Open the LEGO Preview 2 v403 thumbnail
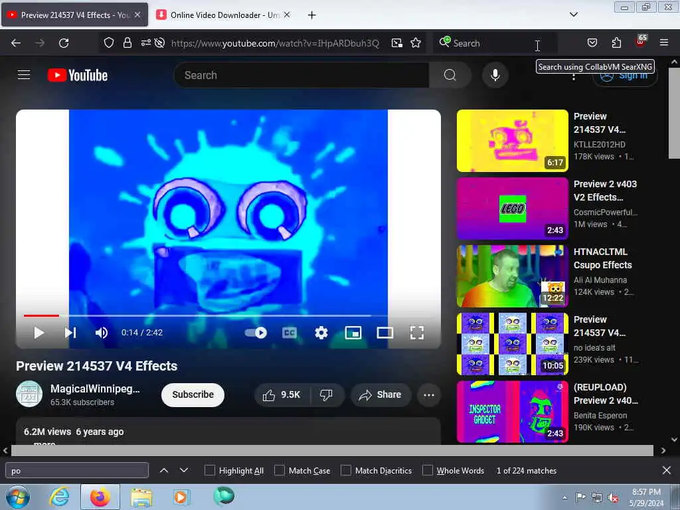Viewport: 680px width, 510px height. (x=512, y=208)
